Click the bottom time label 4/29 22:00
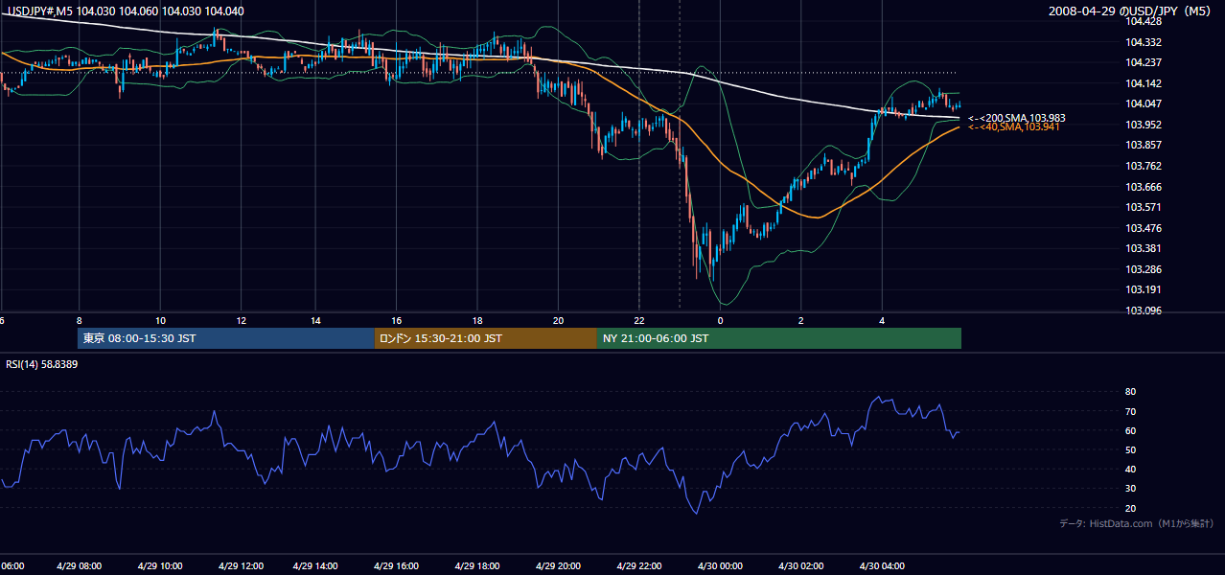The height and width of the screenshot is (575, 1225). pos(640,566)
